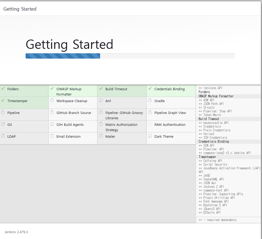Select the Pipeline Graph View label

(x=170, y=113)
